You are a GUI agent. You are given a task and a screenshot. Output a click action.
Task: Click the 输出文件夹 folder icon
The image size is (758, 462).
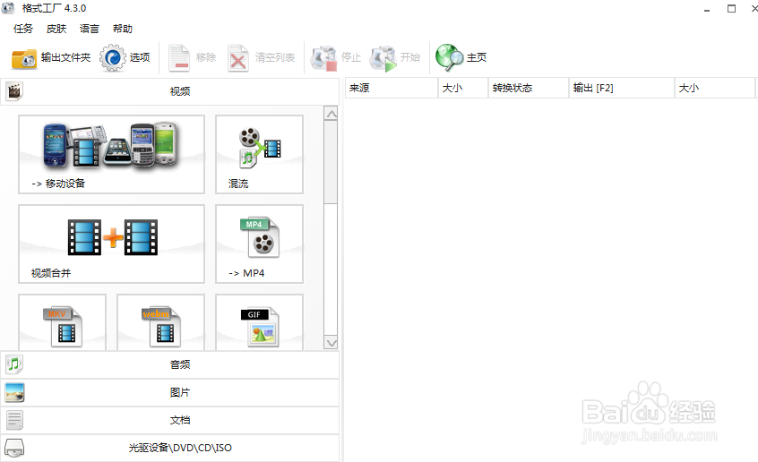24,58
